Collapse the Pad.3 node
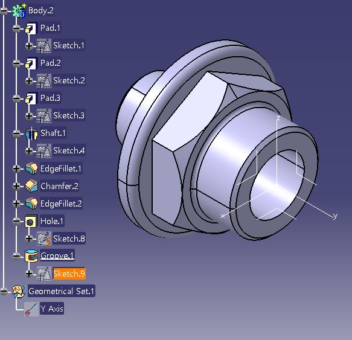The width and height of the screenshot is (352, 340). click(x=17, y=98)
